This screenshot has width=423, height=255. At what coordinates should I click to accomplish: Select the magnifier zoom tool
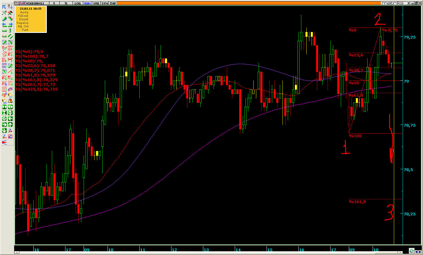pos(4,136)
